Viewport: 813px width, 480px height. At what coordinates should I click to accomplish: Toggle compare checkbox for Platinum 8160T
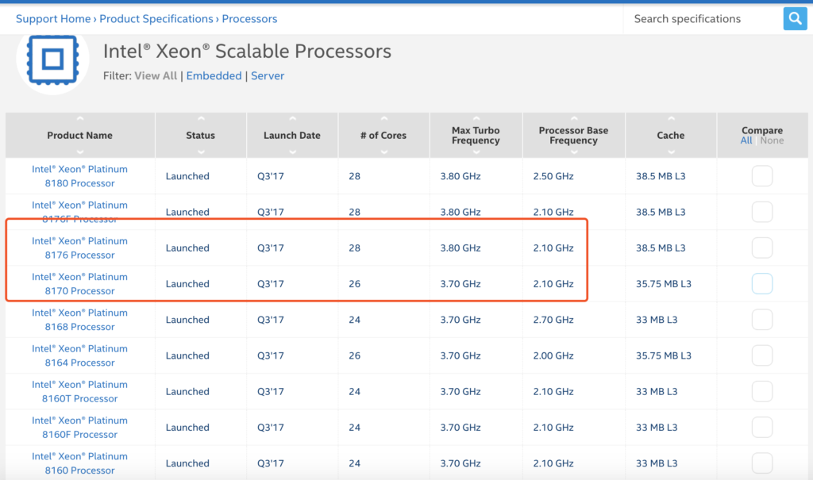[x=762, y=391]
